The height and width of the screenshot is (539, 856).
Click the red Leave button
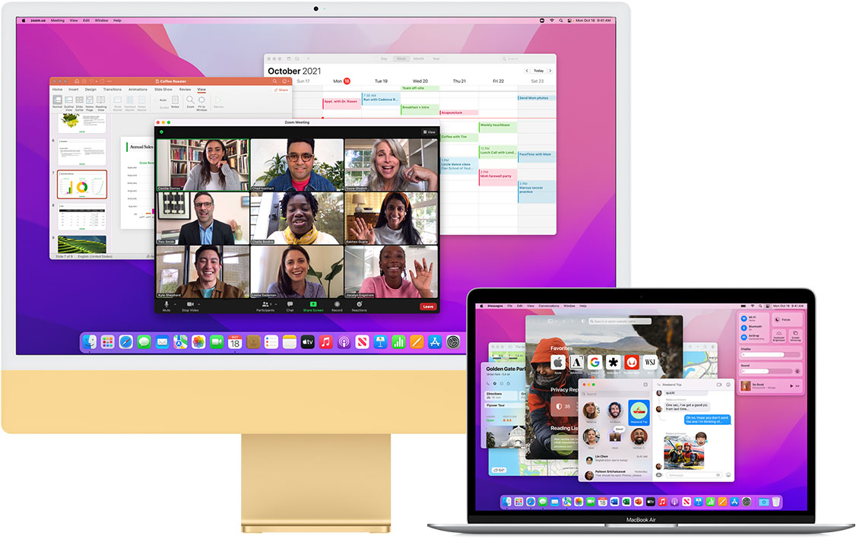point(428,306)
